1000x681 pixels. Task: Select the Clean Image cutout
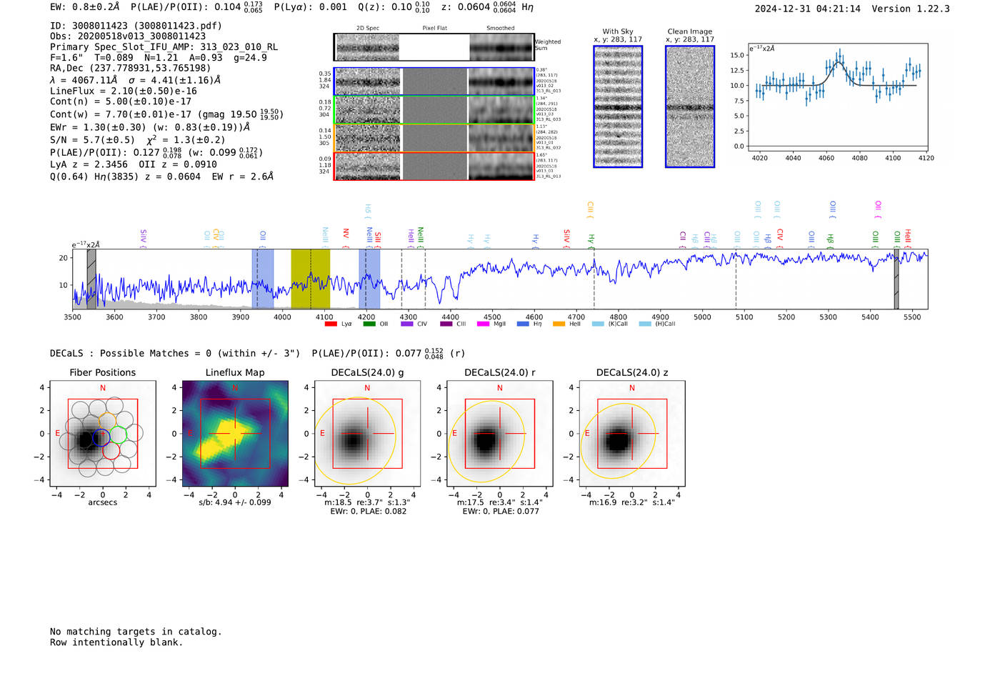(x=690, y=106)
